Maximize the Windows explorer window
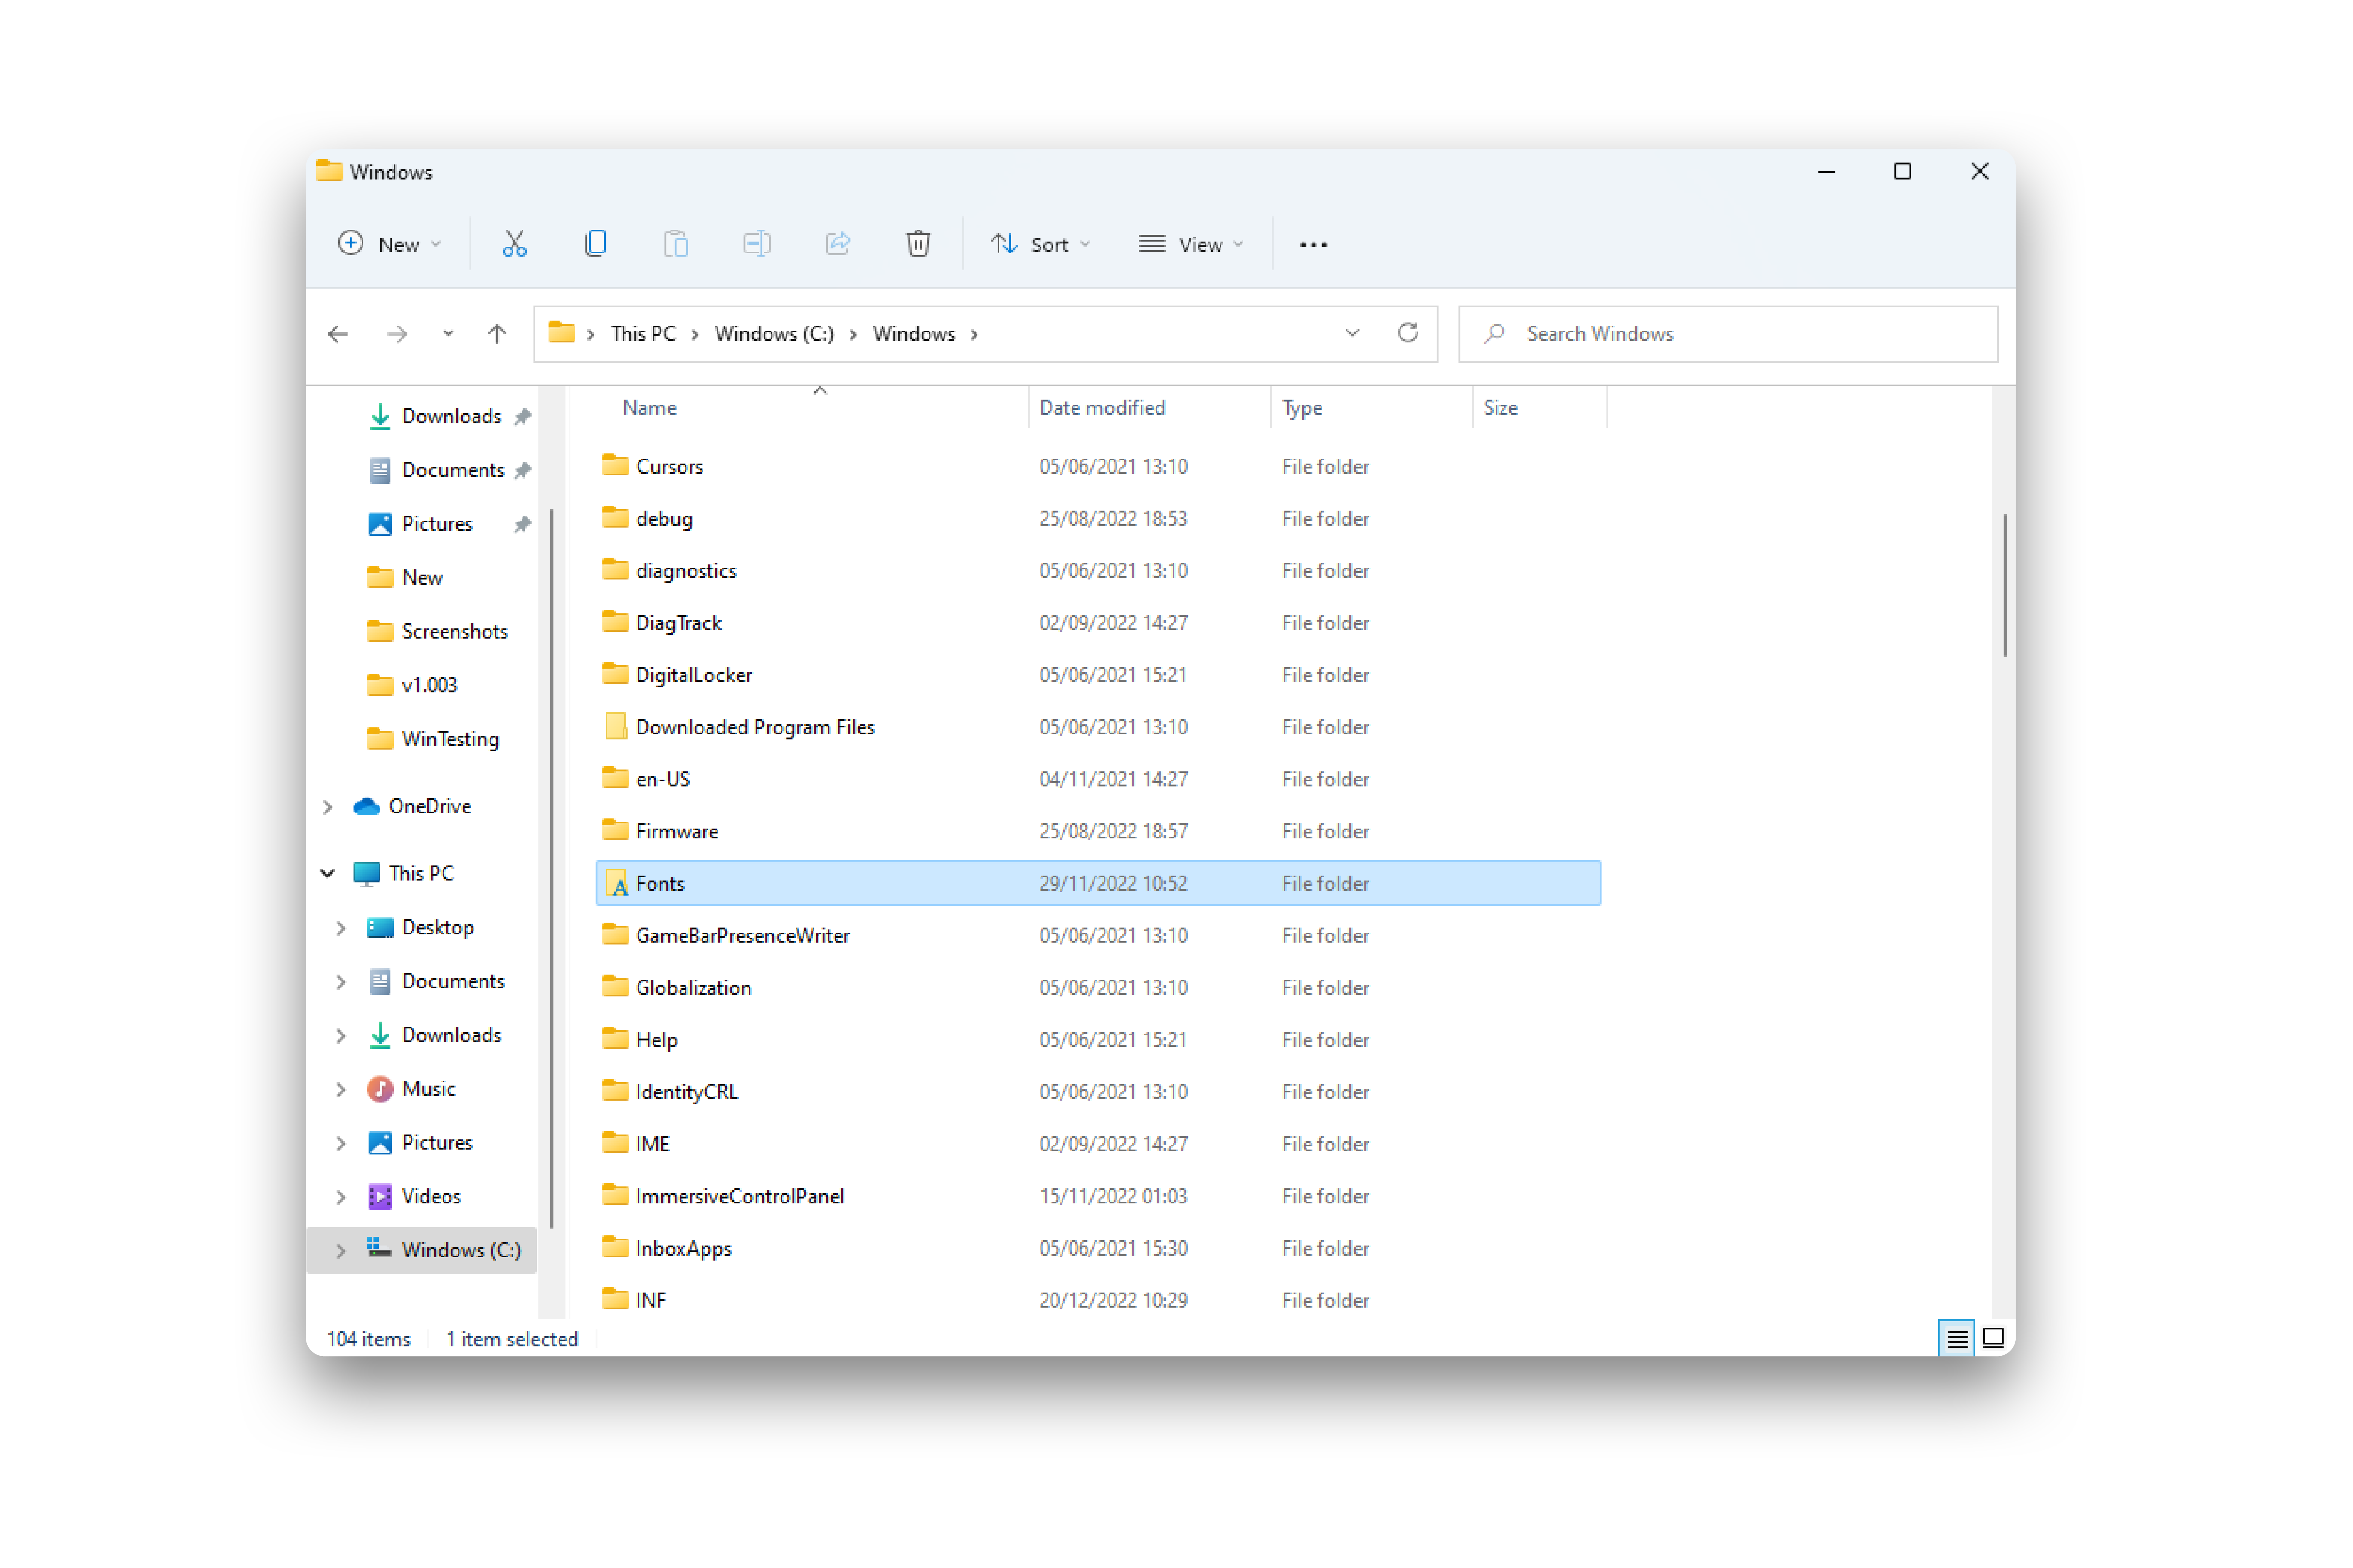The height and width of the screenshot is (1568, 2353). point(1902,172)
